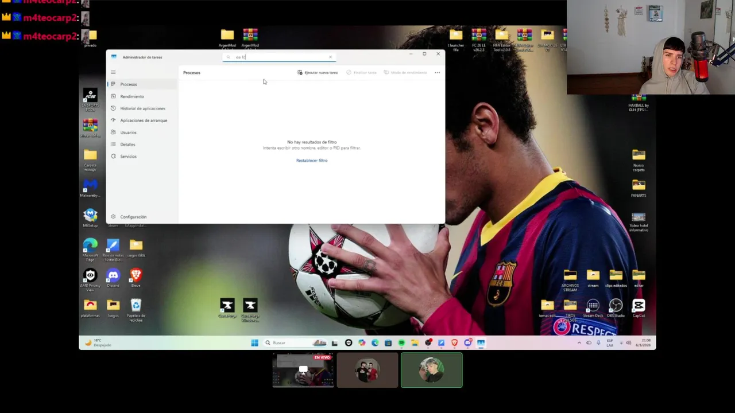Screen dimensions: 735x413
Task: Select the EA SPORTS FC 26 desktop icon
Action: pyautogui.click(x=90, y=100)
